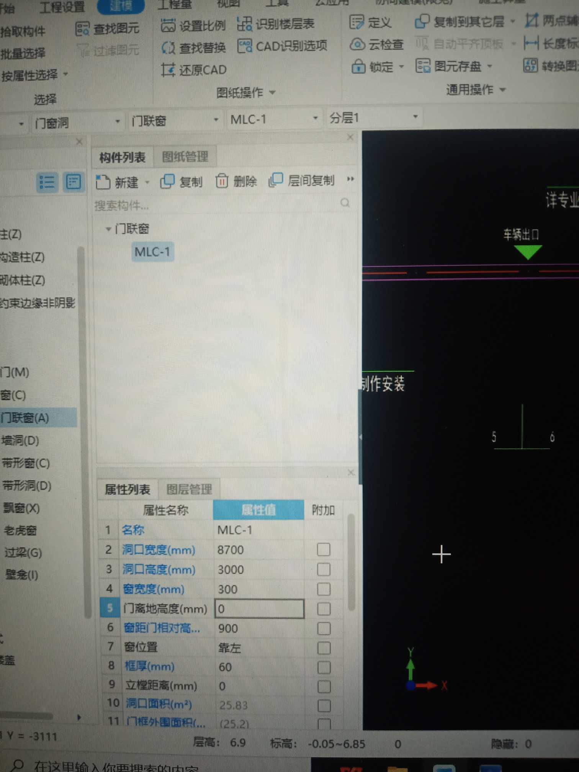579x772 pixels.
Task: Expand the 按属性选择 dropdown arrow
Action: (65, 74)
